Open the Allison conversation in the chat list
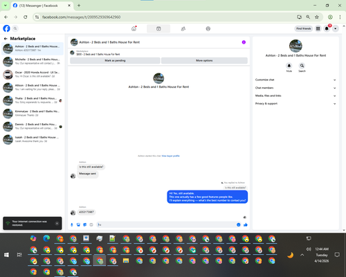 33,87
